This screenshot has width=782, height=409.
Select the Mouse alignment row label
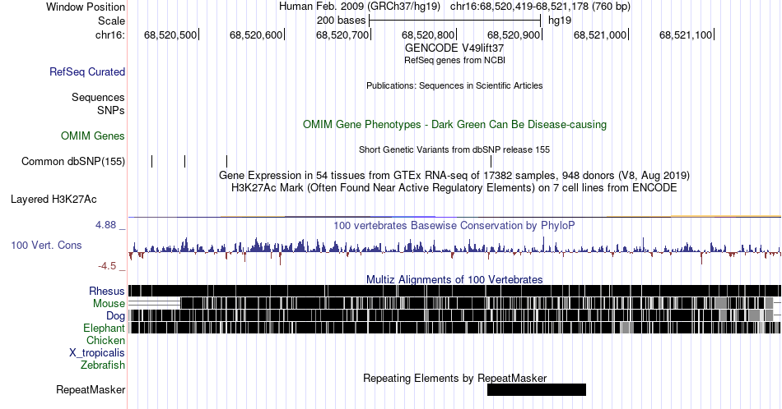[x=109, y=304]
